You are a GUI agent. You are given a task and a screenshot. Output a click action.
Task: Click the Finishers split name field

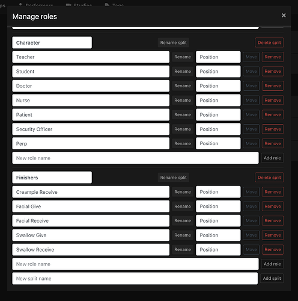(52, 178)
